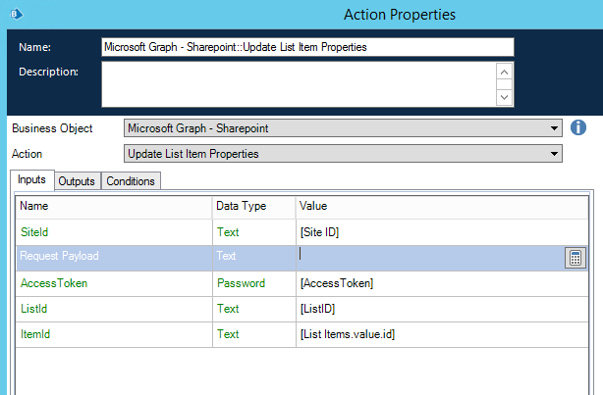The height and width of the screenshot is (395, 603).
Task: Click the Request Payload value cell
Action: 427,258
